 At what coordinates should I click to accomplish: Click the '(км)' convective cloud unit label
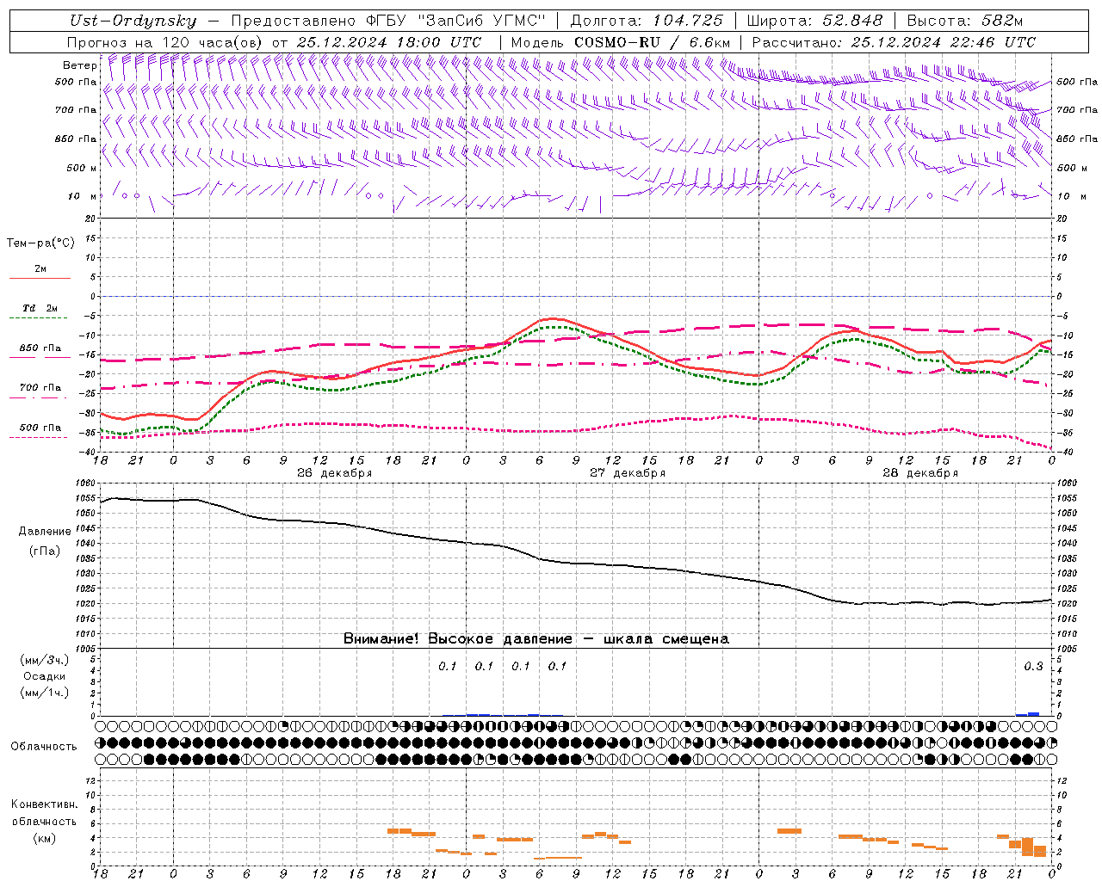click(x=44, y=838)
